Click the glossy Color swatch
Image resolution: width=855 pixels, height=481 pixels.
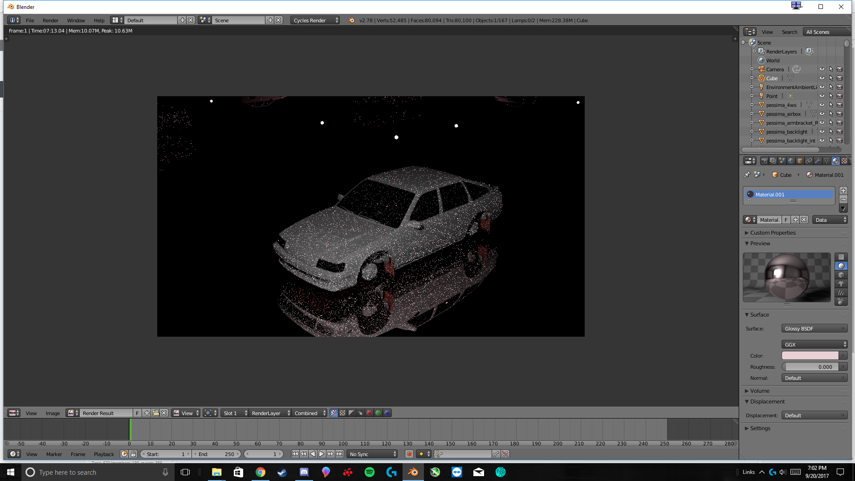[x=810, y=355]
